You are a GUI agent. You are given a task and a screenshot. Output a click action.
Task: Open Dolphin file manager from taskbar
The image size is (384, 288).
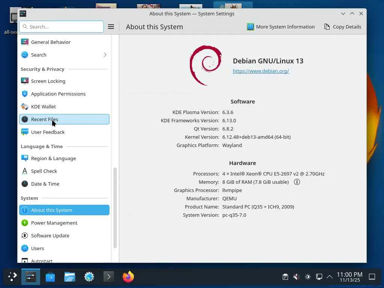point(69,277)
